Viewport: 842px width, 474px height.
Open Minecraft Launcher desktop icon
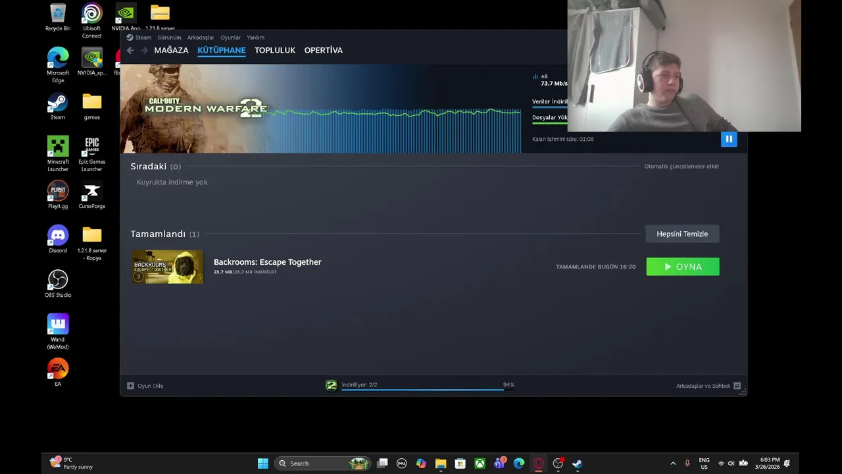coord(58,154)
